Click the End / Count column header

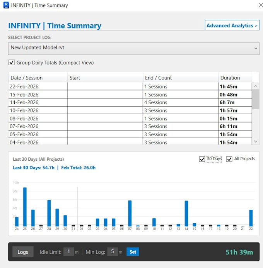[181, 78]
